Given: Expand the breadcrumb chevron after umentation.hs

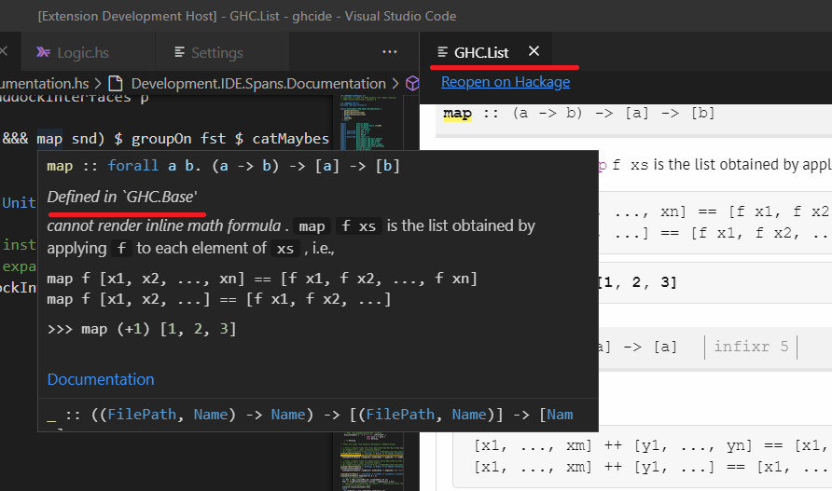Looking at the screenshot, I should click(98, 84).
